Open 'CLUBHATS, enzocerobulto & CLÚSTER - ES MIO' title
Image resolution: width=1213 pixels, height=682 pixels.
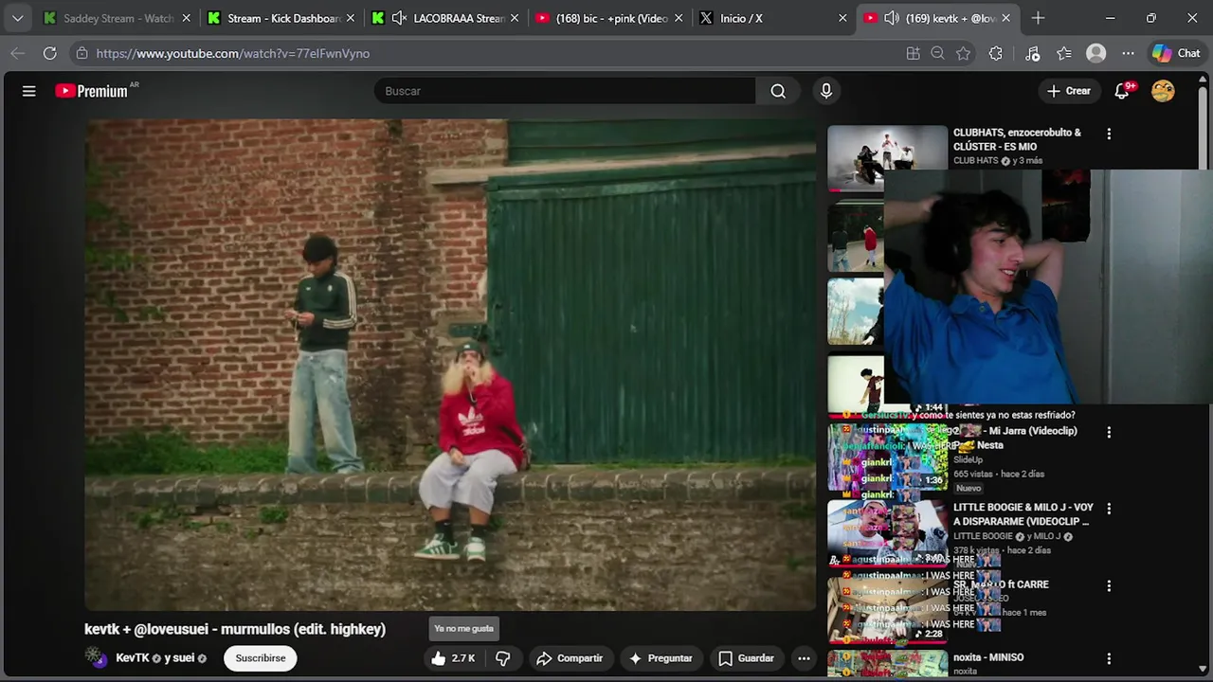(1017, 139)
